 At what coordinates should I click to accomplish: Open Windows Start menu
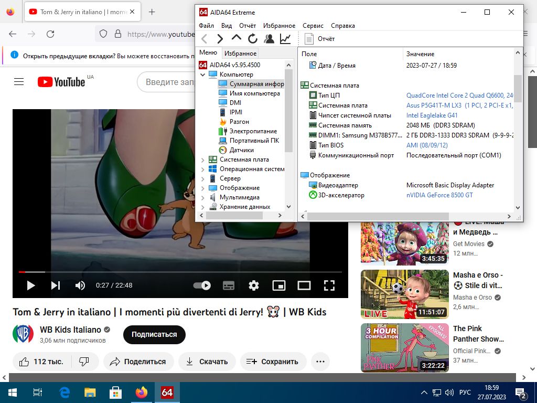click(13, 393)
